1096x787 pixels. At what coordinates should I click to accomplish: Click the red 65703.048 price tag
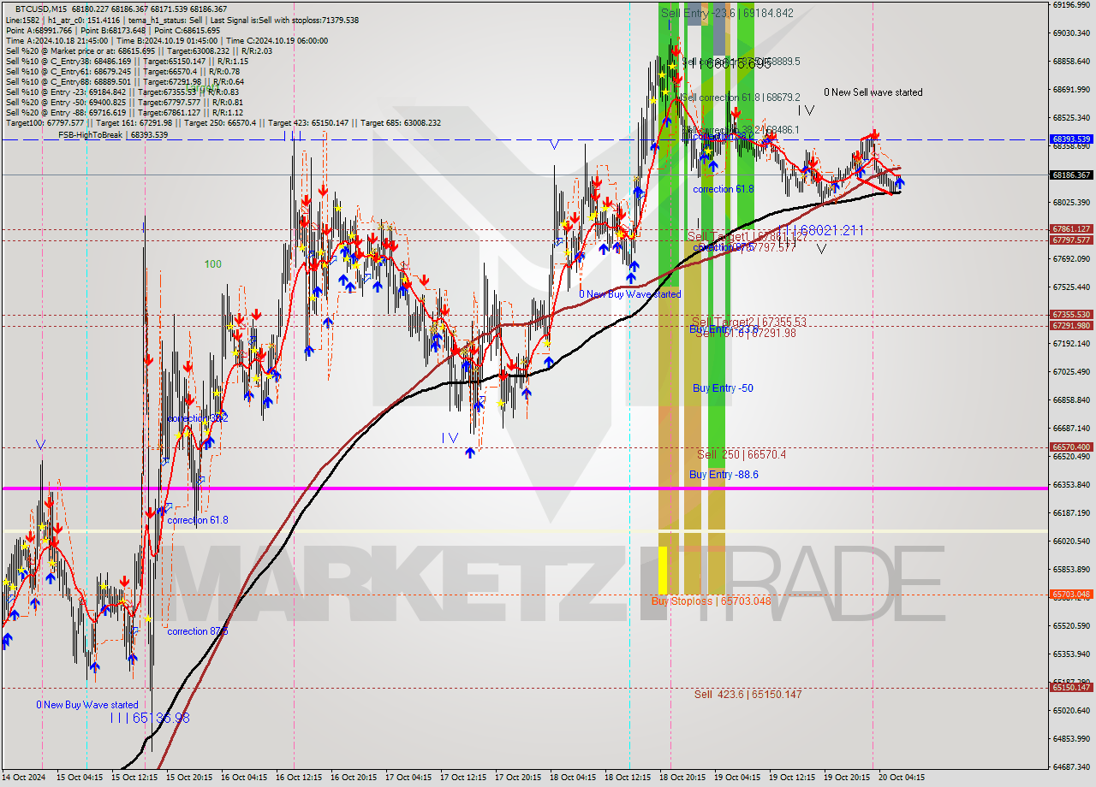[x=1070, y=594]
